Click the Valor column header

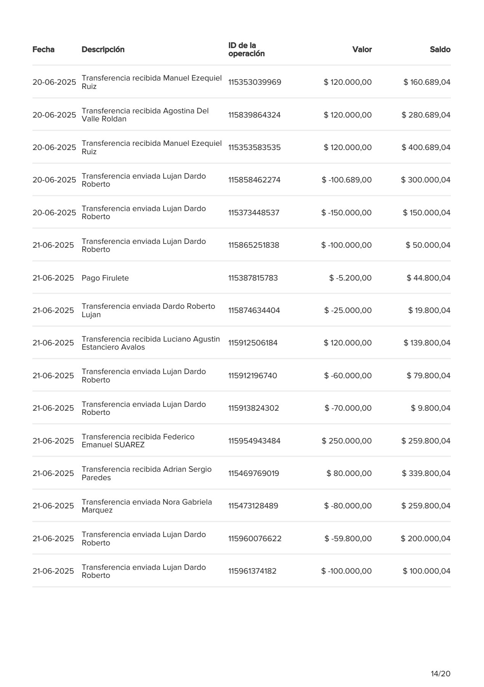point(362,50)
